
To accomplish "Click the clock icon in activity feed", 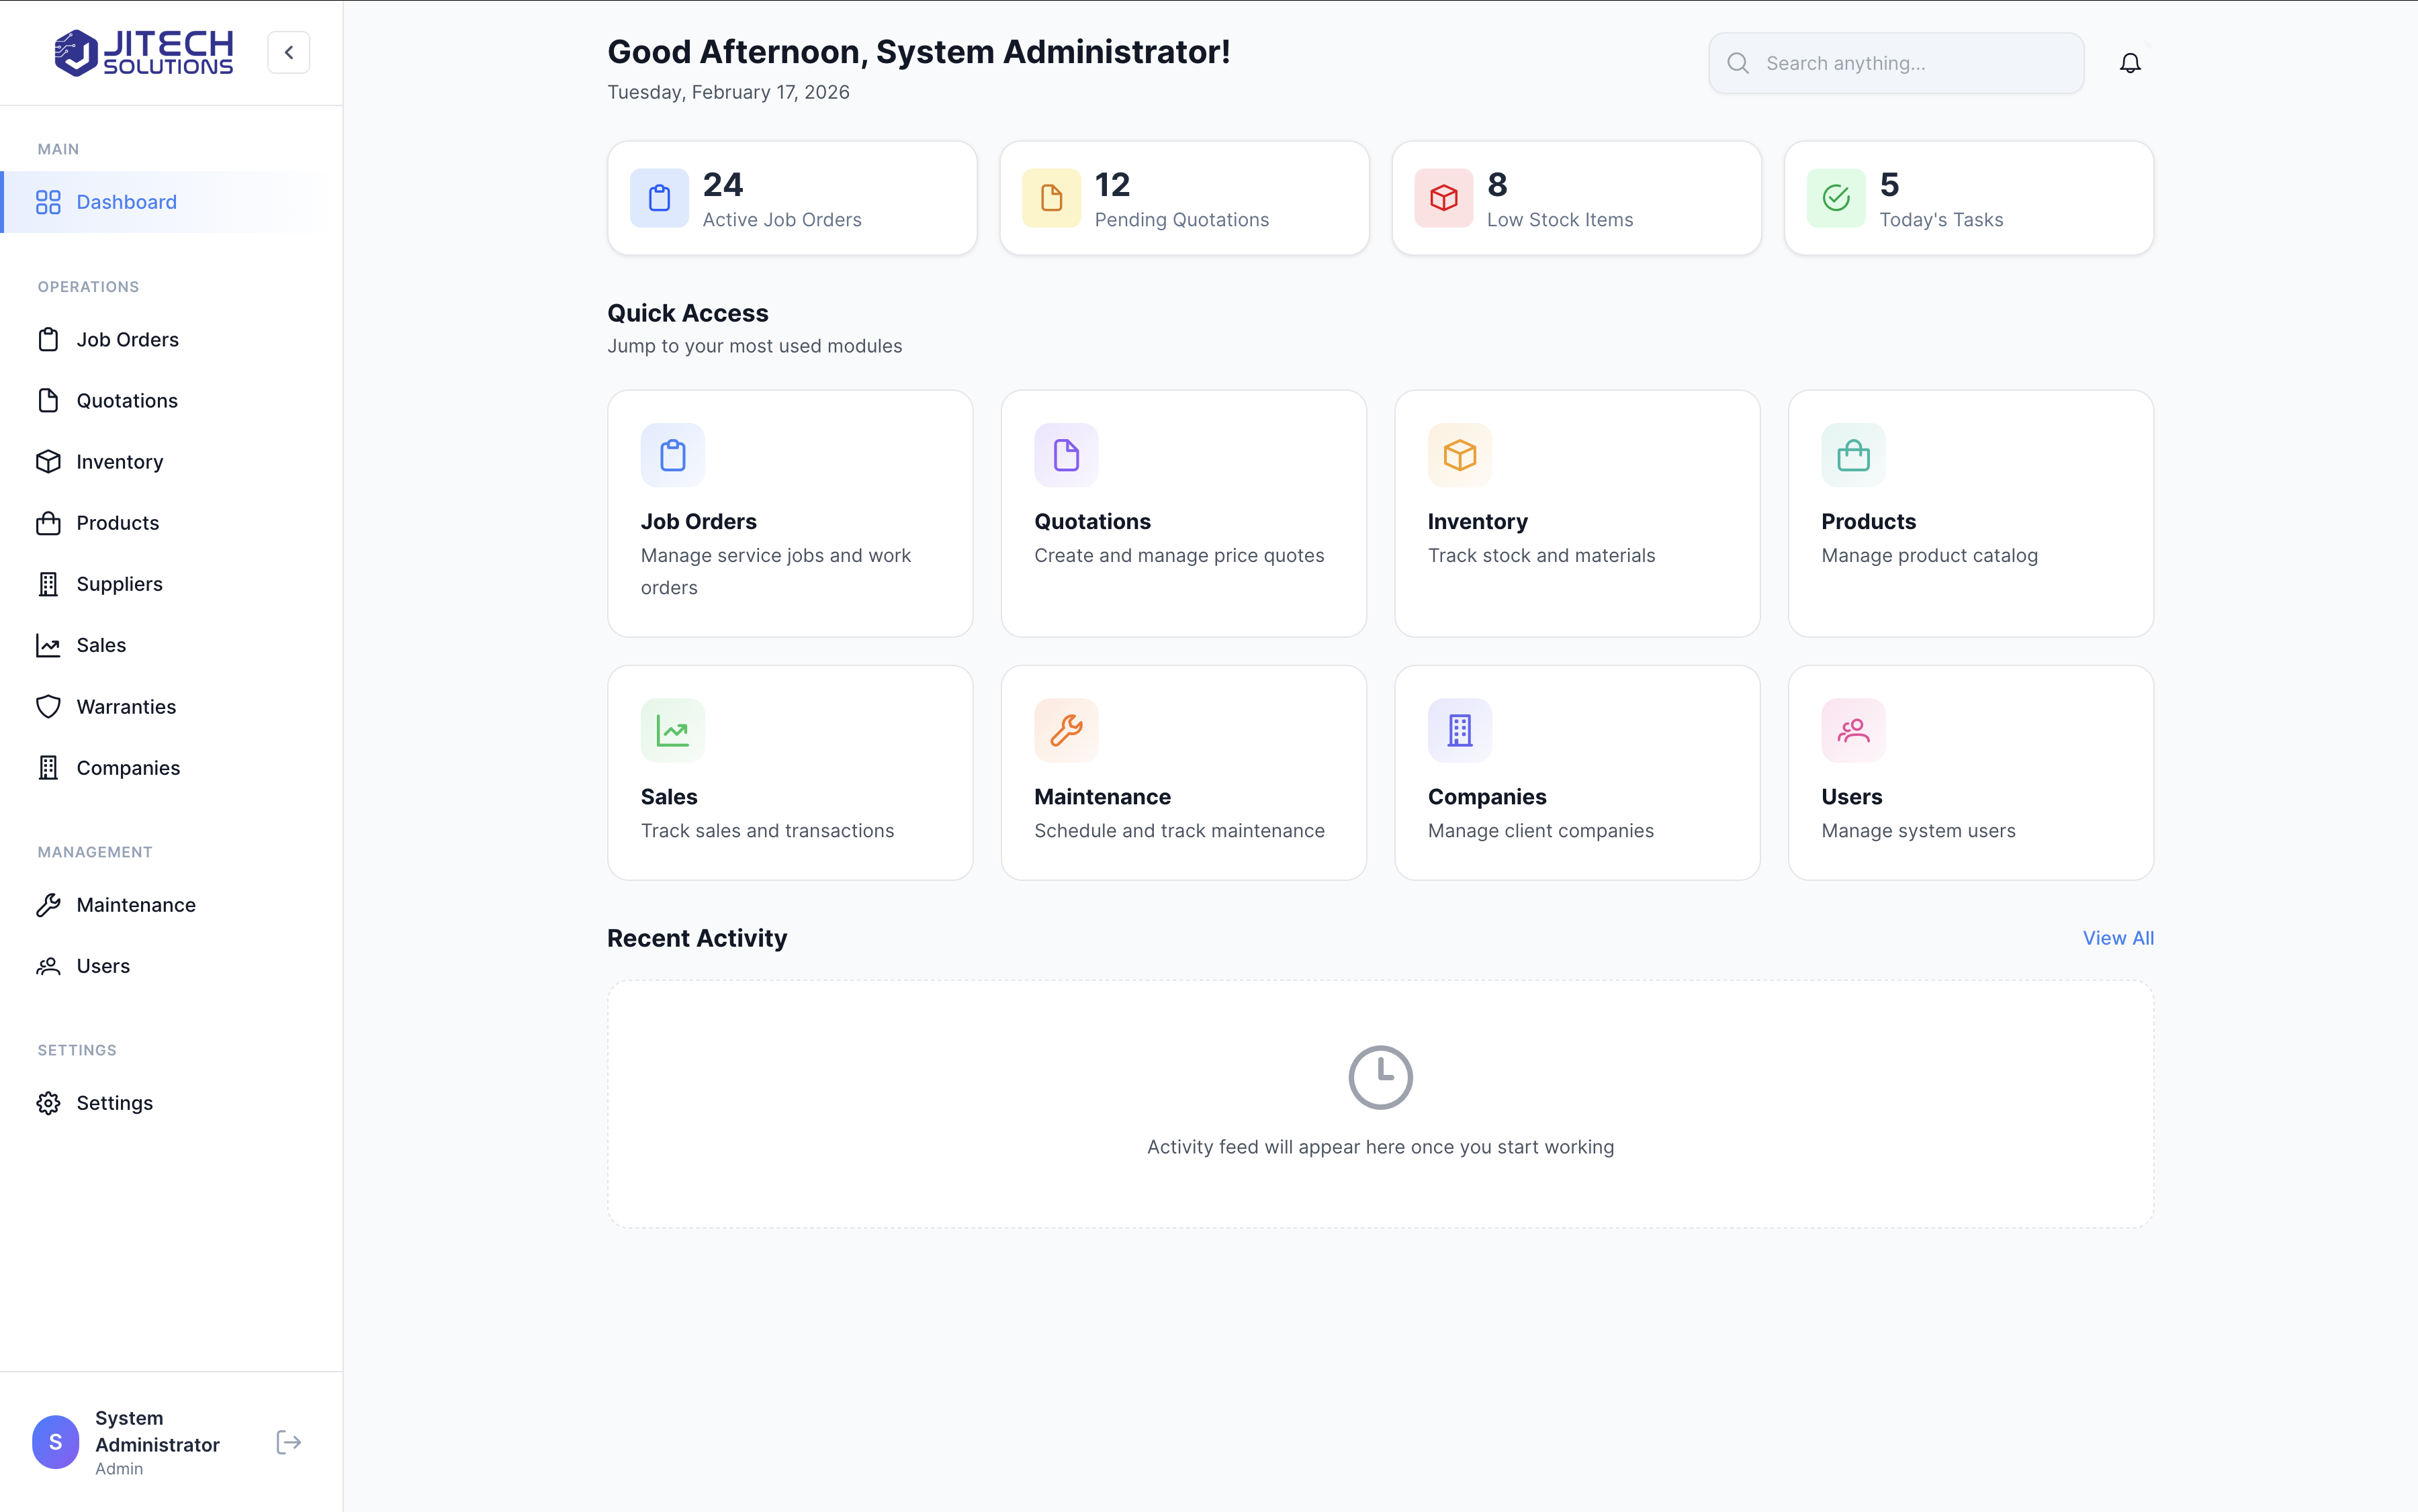I will coord(1380,1077).
